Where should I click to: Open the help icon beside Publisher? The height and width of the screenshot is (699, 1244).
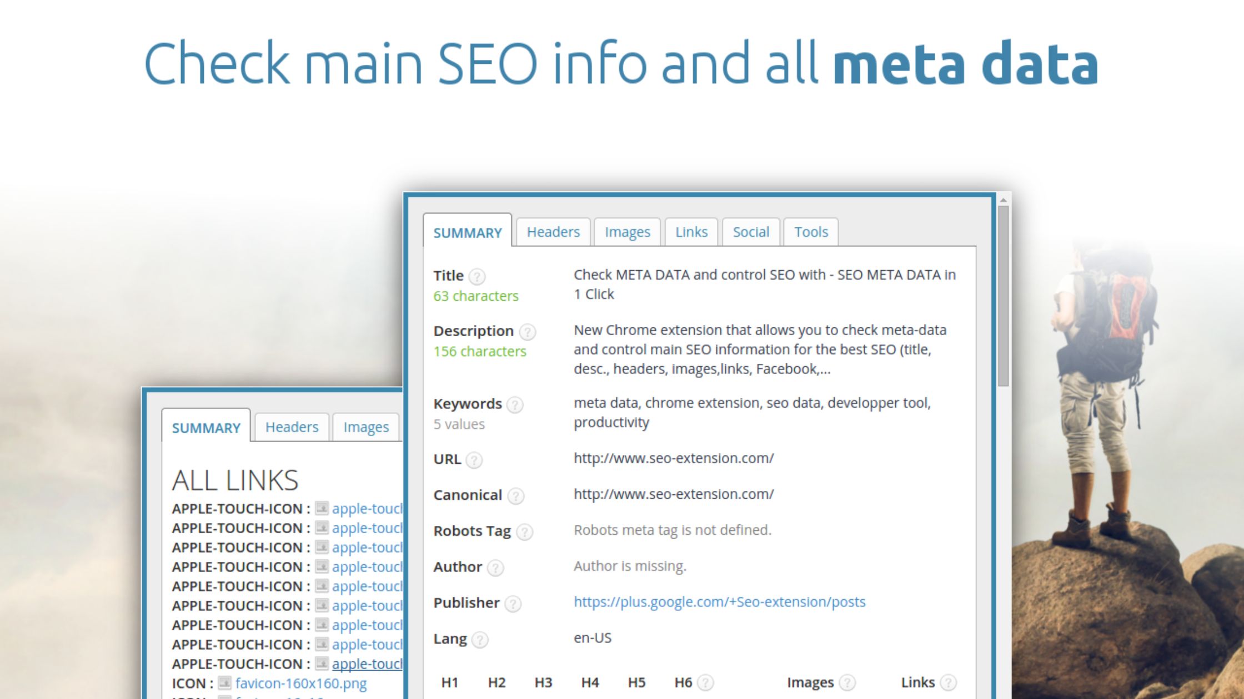click(513, 604)
